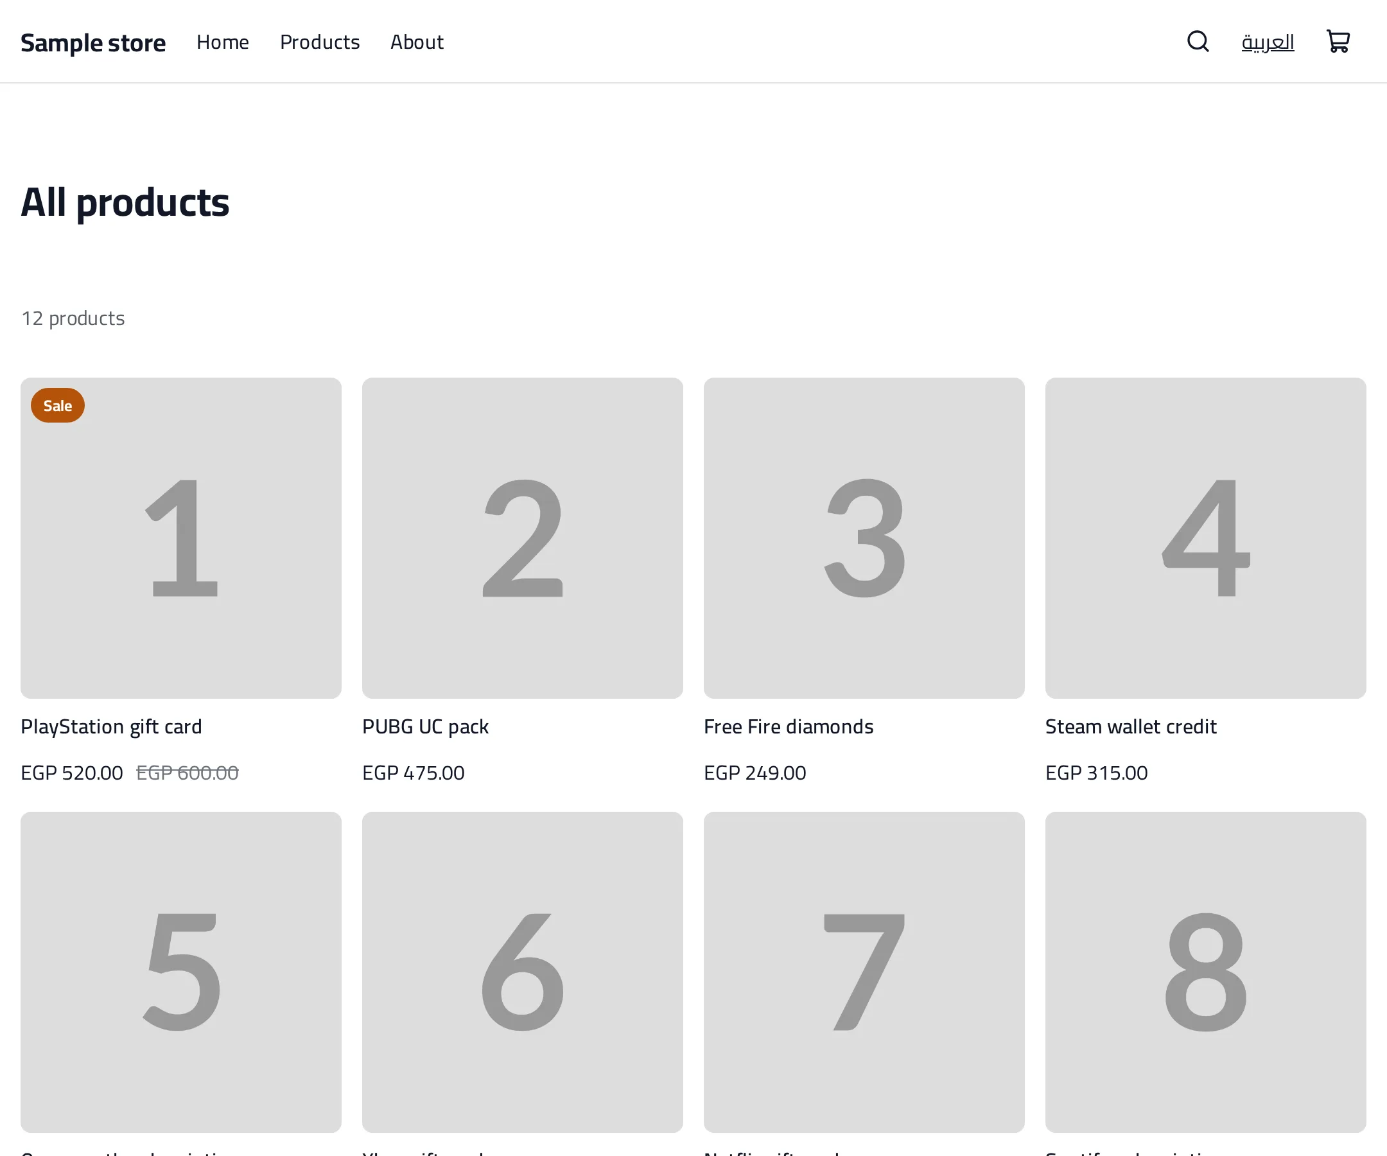Click the EGP 249.00 price
This screenshot has width=1387, height=1156.
[755, 772]
